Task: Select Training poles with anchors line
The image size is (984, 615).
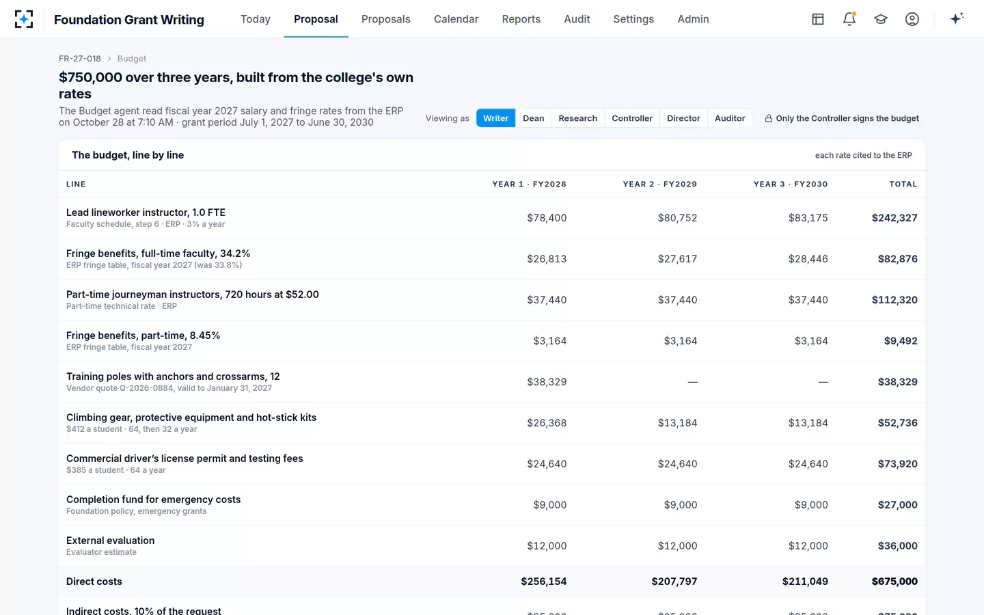Action: point(492,382)
